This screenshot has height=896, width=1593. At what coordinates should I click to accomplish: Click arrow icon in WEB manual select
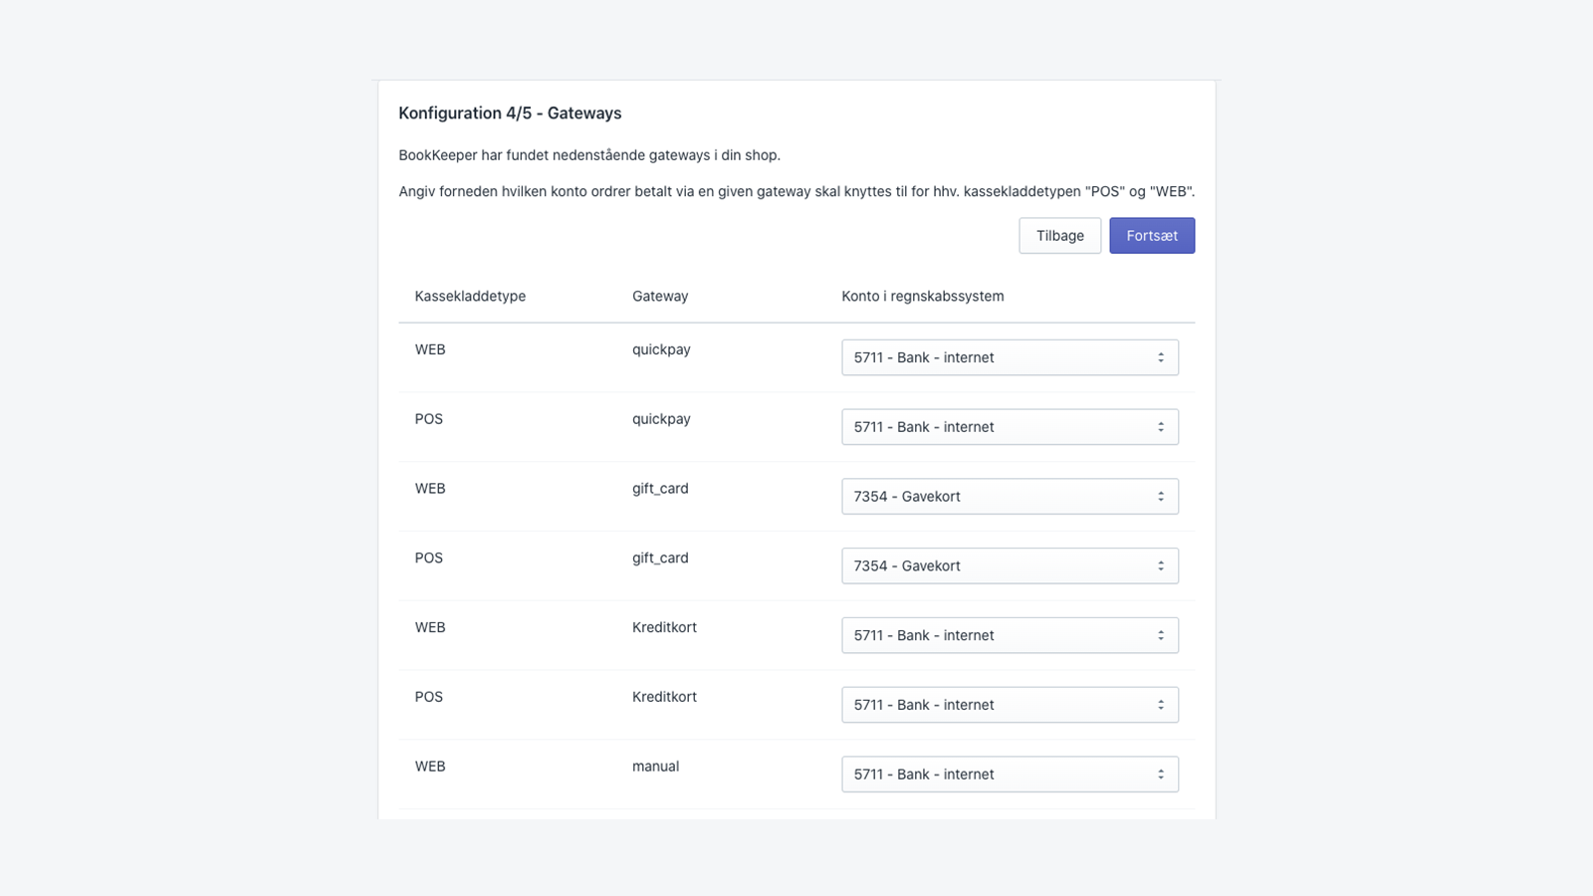(x=1161, y=775)
